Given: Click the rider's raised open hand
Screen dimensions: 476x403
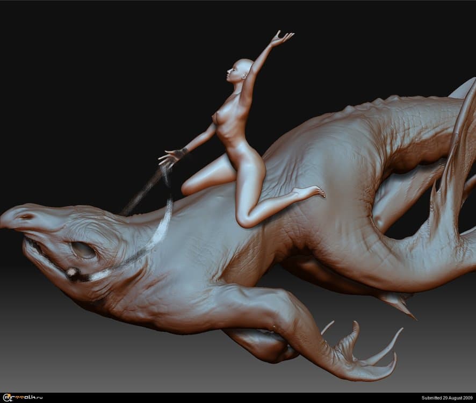Looking at the screenshot, I should pyautogui.click(x=281, y=38).
